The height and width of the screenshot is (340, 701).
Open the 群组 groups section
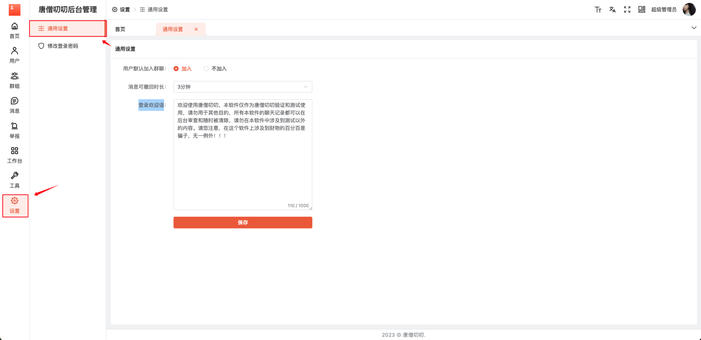pos(15,80)
